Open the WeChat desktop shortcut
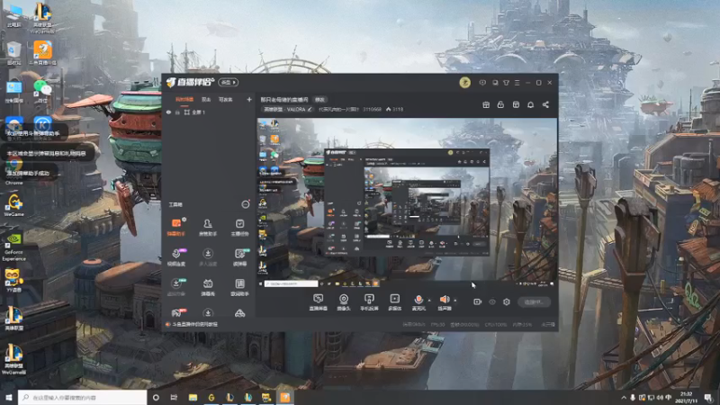 [x=42, y=92]
